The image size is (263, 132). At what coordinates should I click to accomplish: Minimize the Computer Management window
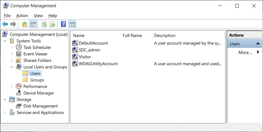220,6
